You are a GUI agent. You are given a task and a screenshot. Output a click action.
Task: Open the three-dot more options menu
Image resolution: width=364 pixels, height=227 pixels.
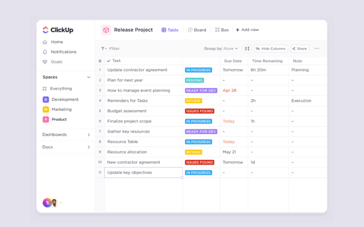(x=317, y=49)
